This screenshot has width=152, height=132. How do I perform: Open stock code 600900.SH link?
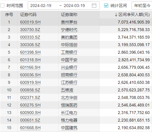(x=30, y=113)
